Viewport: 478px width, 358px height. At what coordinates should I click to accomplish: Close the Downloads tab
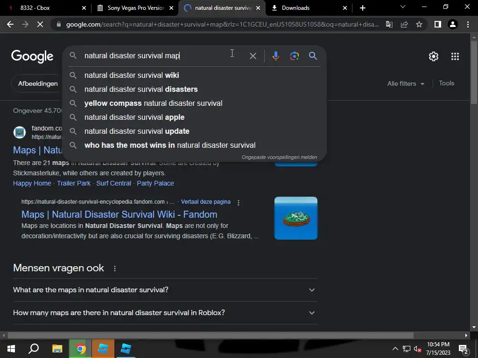(345, 8)
